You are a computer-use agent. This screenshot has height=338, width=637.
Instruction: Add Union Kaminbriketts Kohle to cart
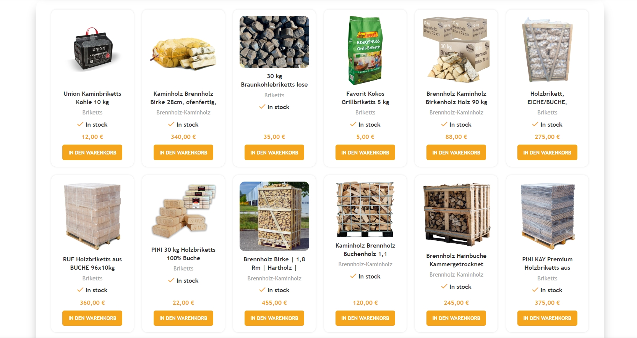[92, 153]
